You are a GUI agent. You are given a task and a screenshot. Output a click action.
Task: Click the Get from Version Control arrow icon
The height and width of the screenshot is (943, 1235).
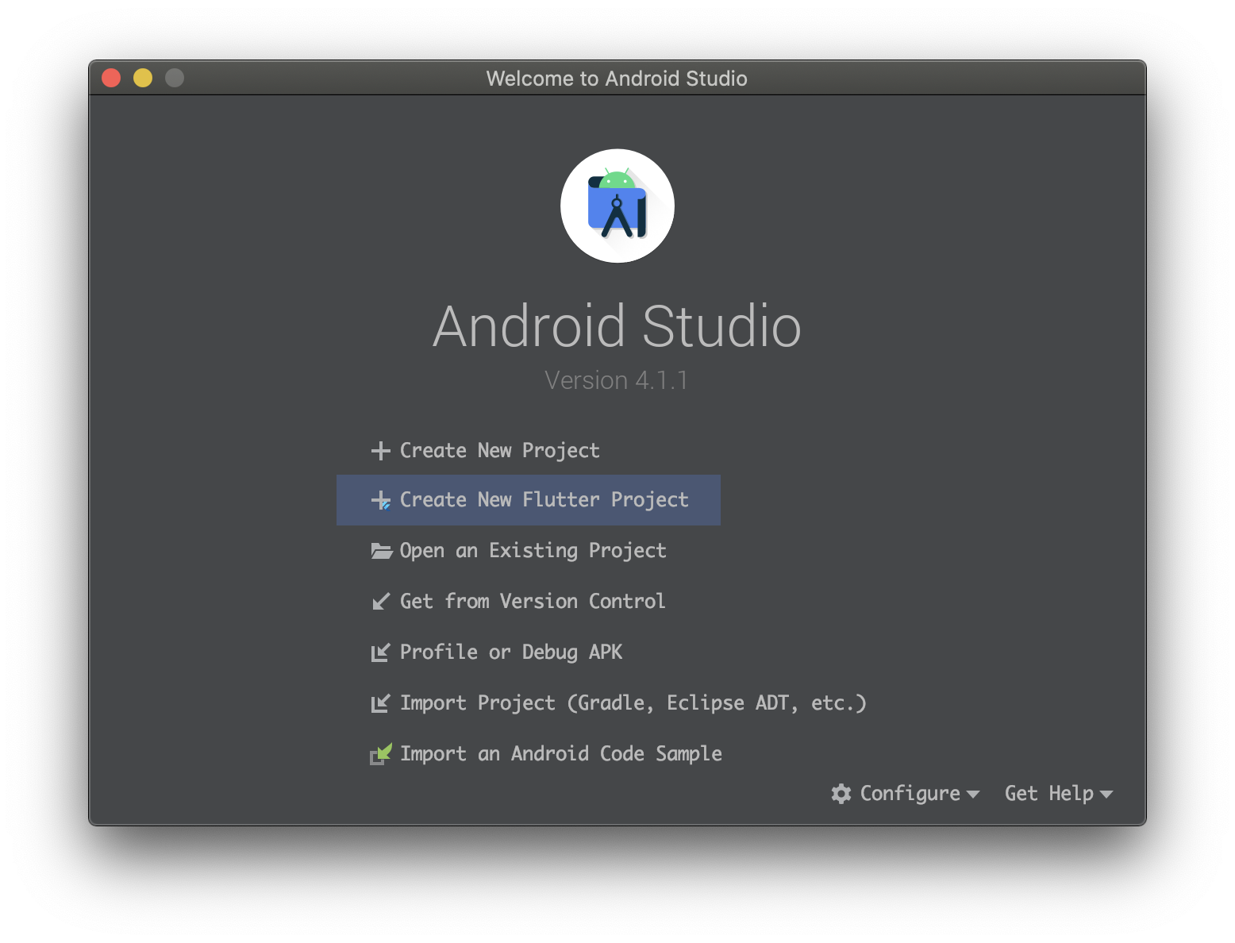click(381, 602)
